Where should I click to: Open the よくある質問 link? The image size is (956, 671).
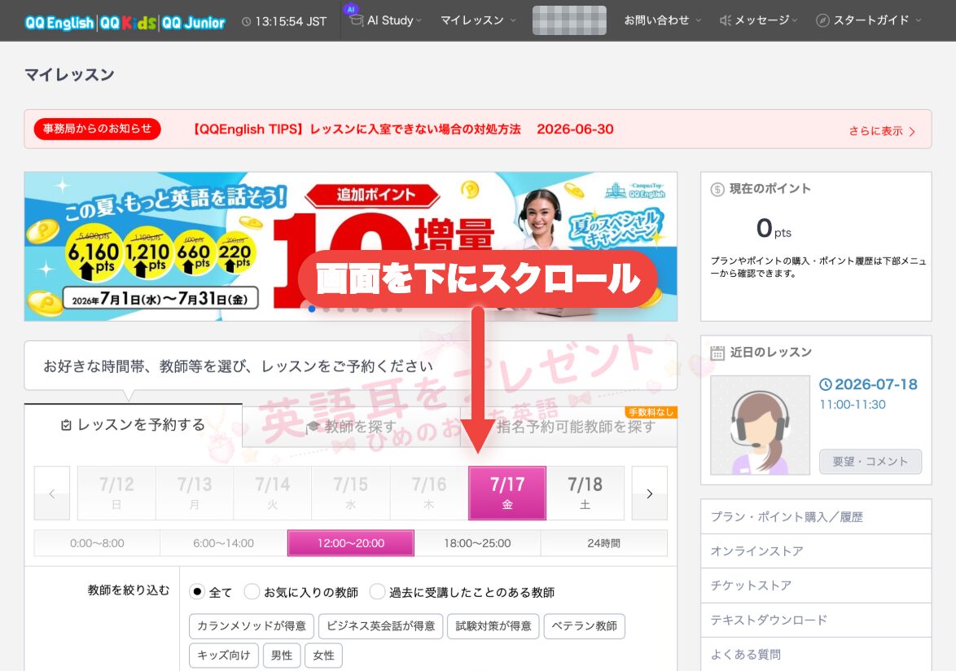click(x=816, y=655)
